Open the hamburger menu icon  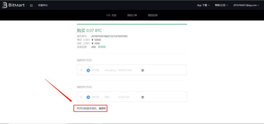31,6
